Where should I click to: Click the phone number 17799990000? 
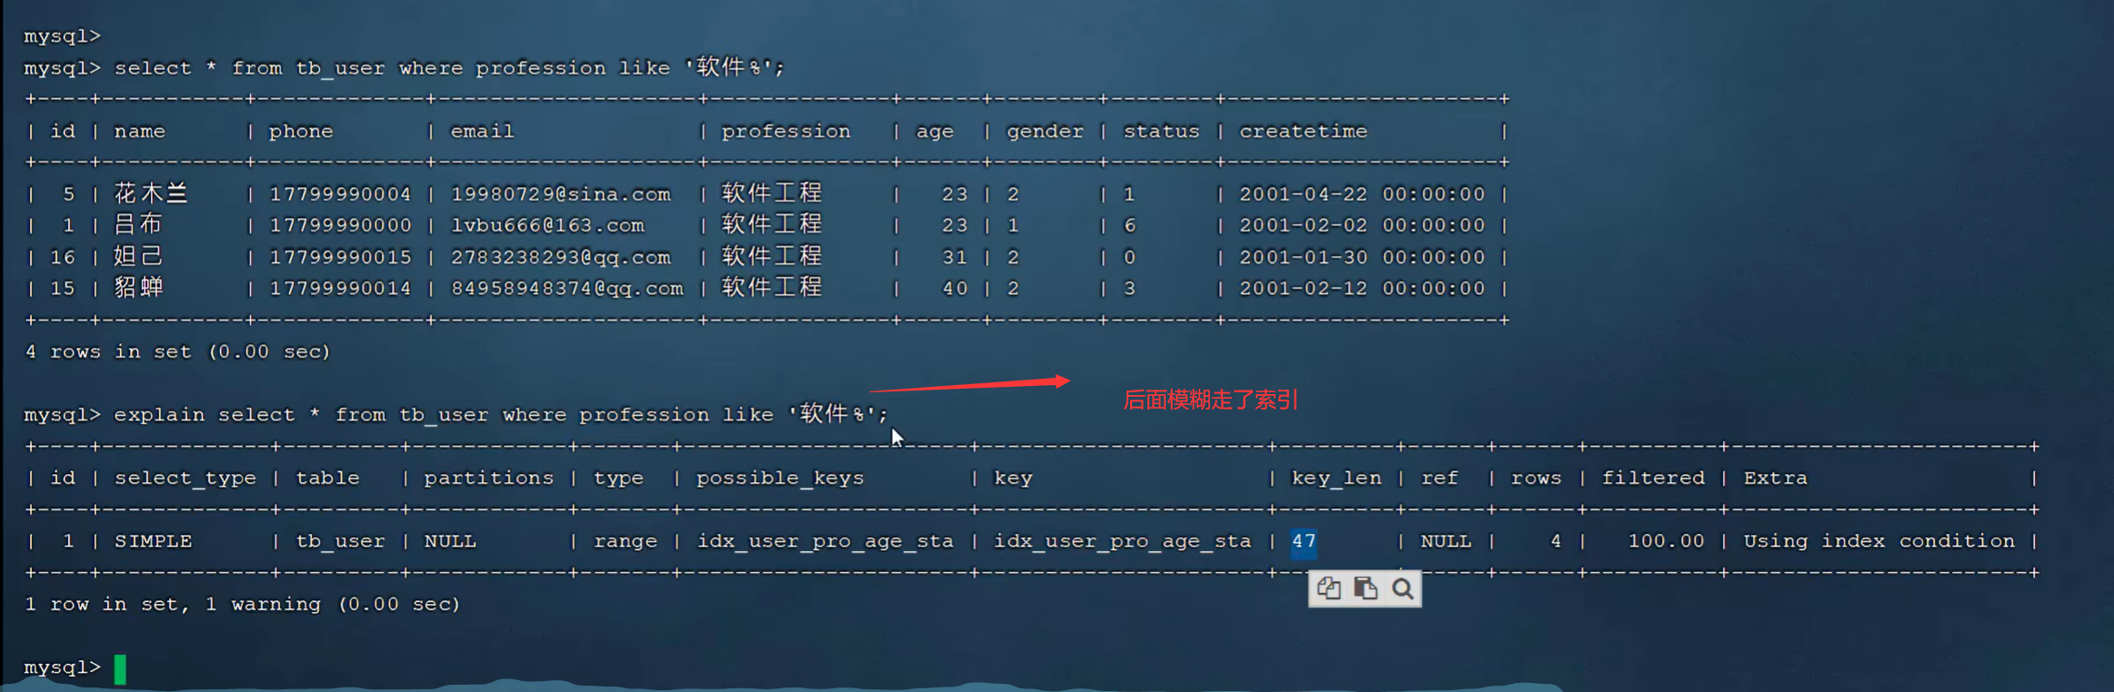click(340, 225)
